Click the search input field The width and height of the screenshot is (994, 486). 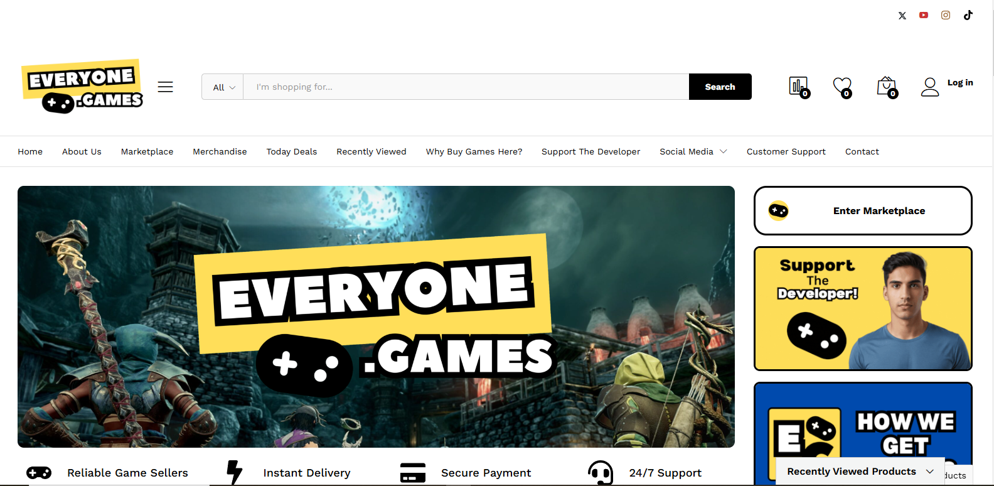point(466,87)
